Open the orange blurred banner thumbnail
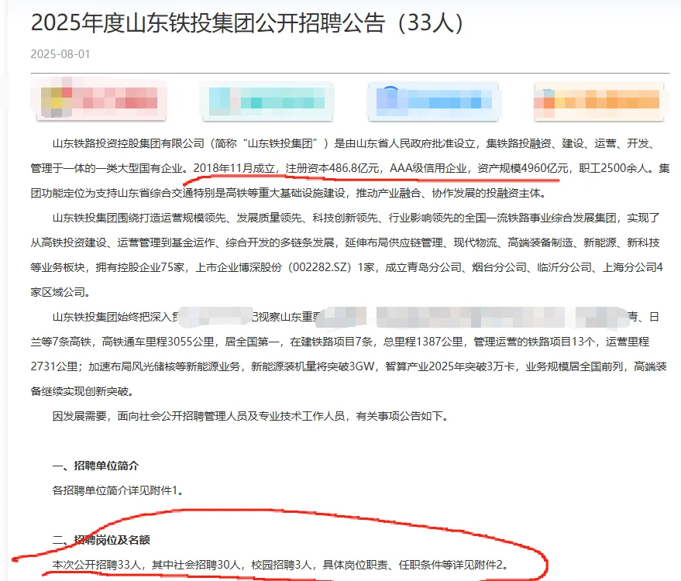Viewport: 681px width, 581px height. click(600, 101)
